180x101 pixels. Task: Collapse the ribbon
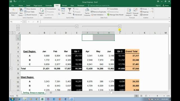(x=169, y=18)
